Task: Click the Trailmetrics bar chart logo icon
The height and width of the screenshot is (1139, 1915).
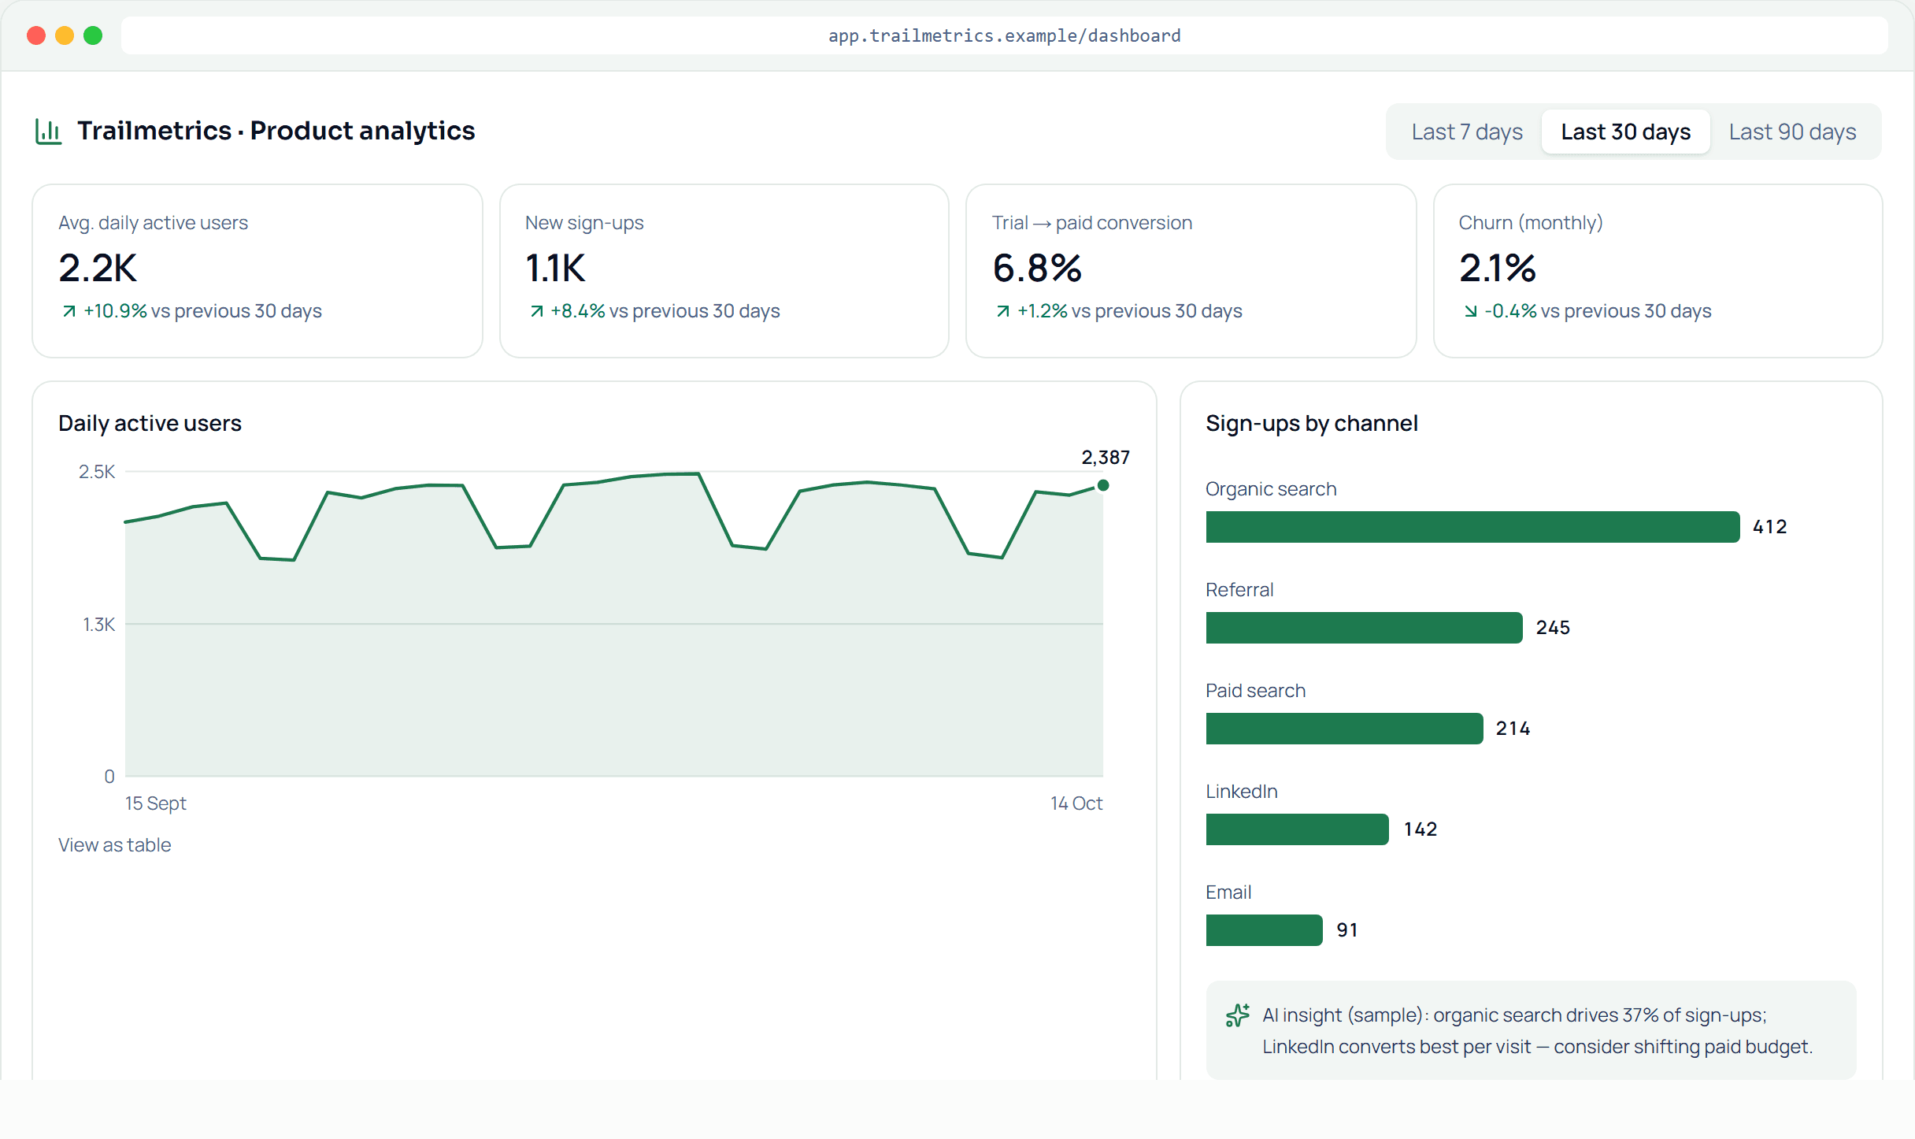Action: coord(49,131)
